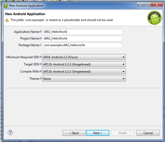
Task: Click the warning triangle icon in header
Action: point(7,20)
